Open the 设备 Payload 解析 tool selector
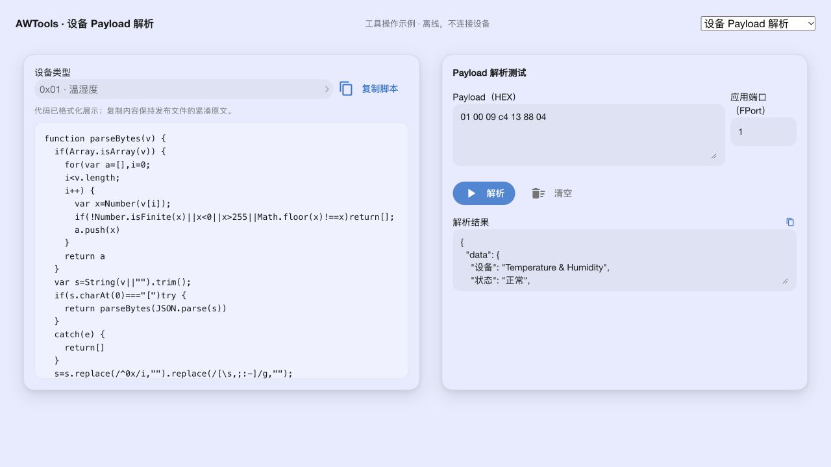 [758, 23]
